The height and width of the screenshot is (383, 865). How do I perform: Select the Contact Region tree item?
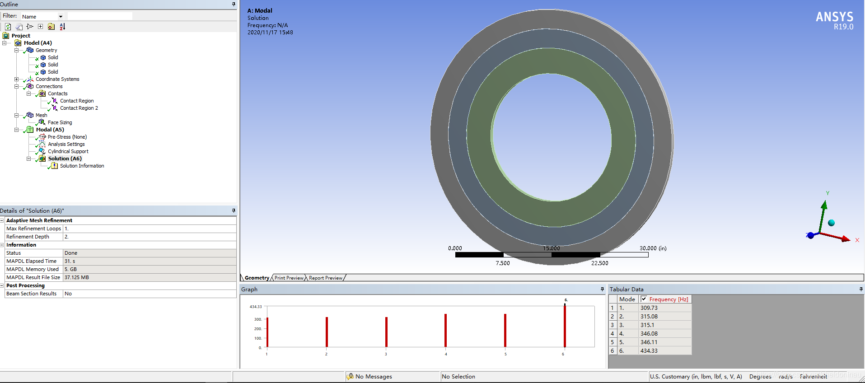point(77,101)
